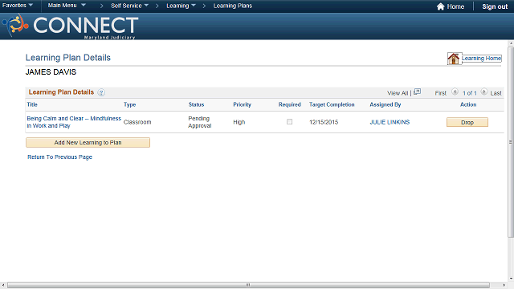This screenshot has width=514, height=289.
Task: Sort by the Assigned By column header
Action: pyautogui.click(x=385, y=104)
